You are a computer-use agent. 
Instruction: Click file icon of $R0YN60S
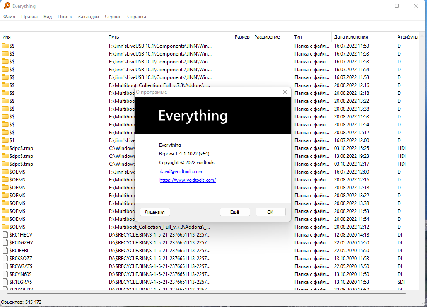pos(5,274)
